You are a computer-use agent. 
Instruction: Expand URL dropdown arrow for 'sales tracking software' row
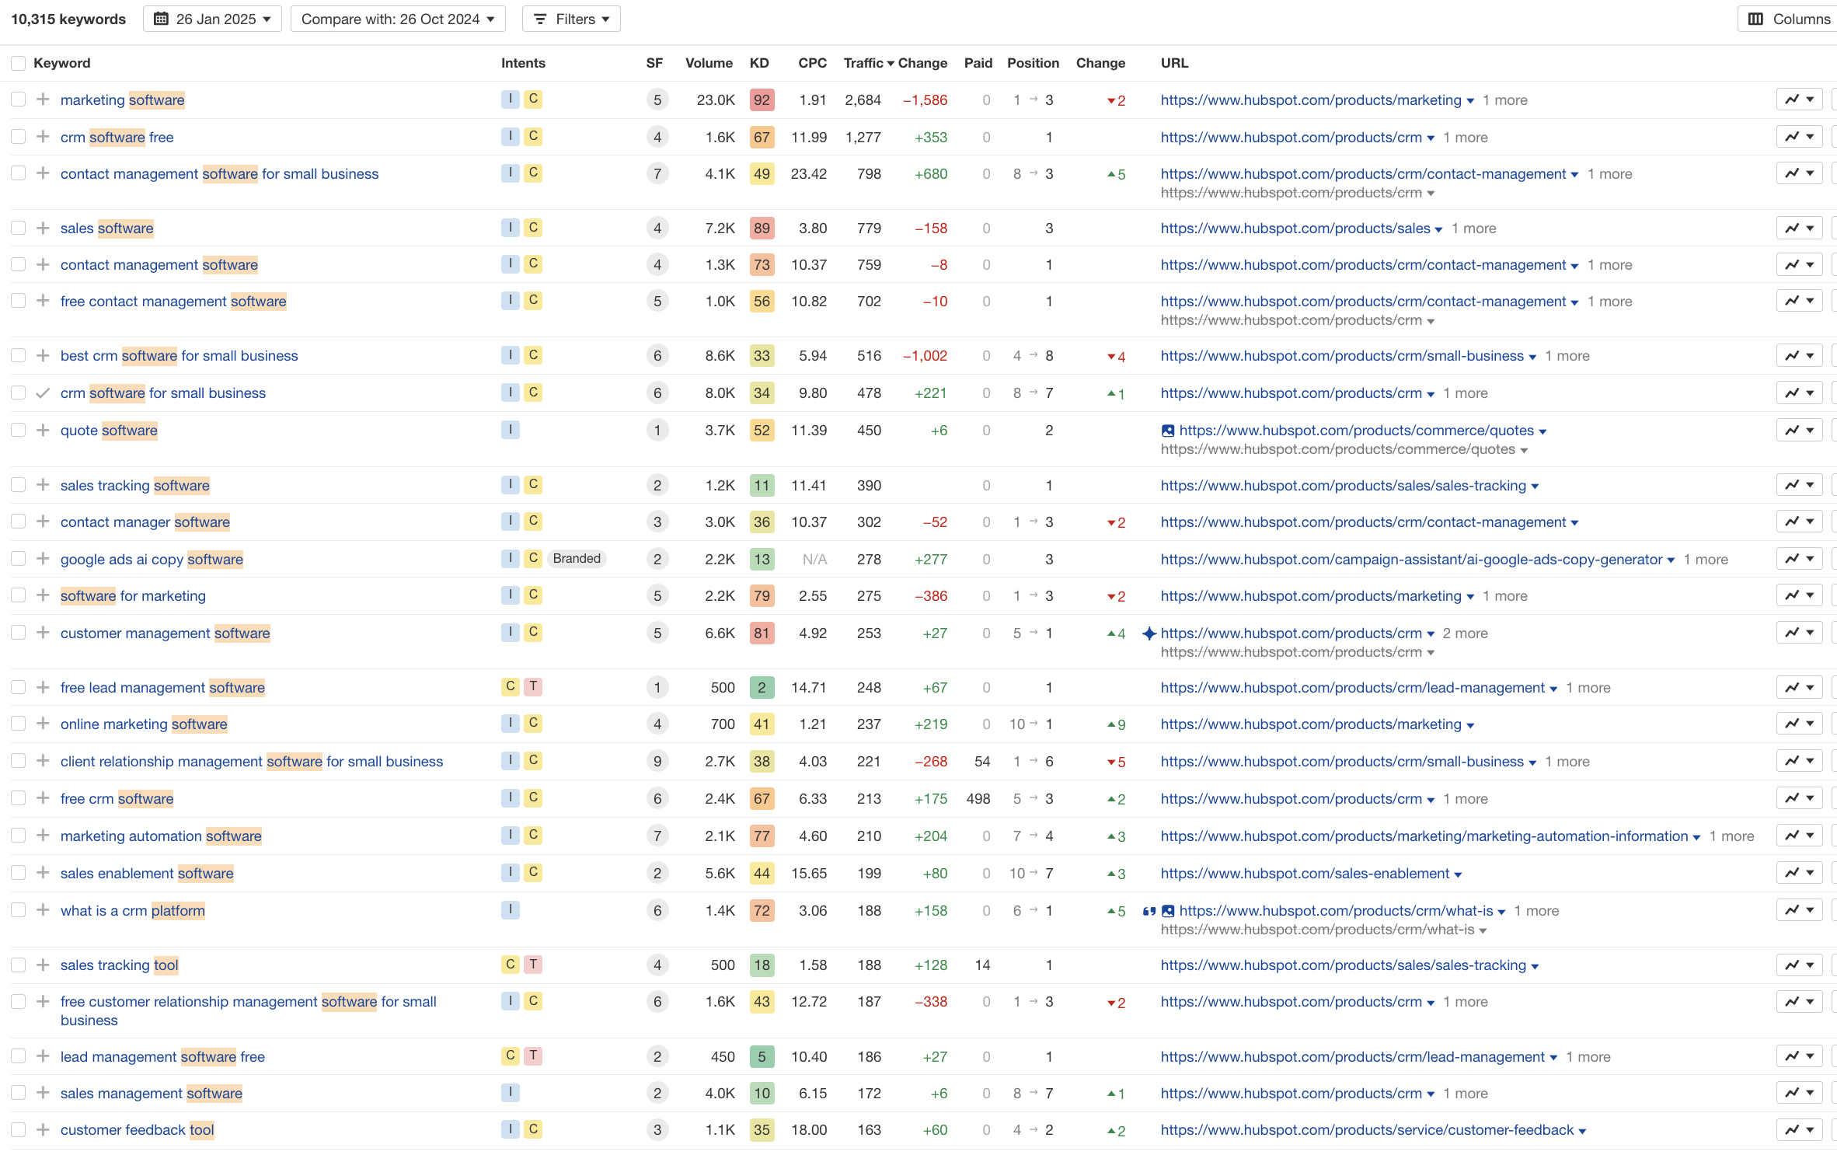coord(1535,487)
